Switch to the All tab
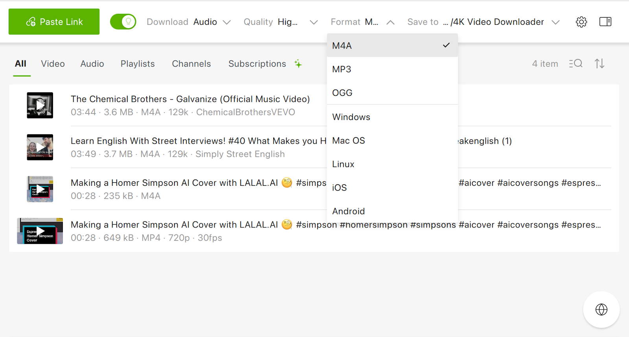Screen dimensions: 629x337 21,64
